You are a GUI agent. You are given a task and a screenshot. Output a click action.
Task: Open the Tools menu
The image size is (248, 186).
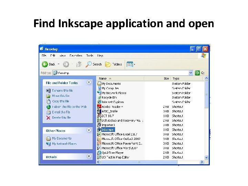coord(90,55)
